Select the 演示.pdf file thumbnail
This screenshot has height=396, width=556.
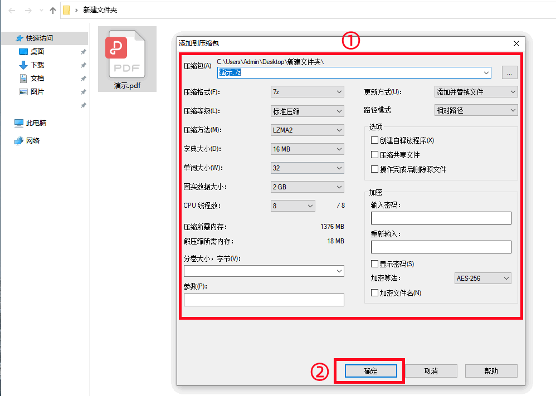(127, 59)
